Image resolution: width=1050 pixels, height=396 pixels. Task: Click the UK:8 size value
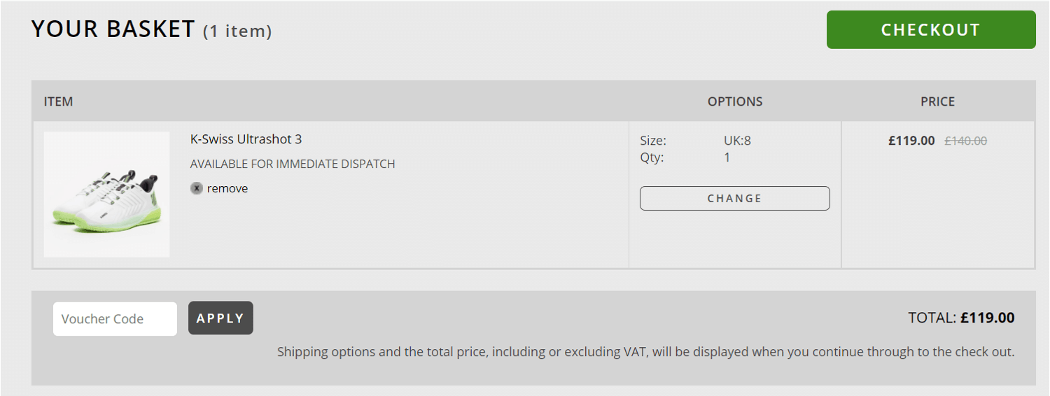coord(737,141)
